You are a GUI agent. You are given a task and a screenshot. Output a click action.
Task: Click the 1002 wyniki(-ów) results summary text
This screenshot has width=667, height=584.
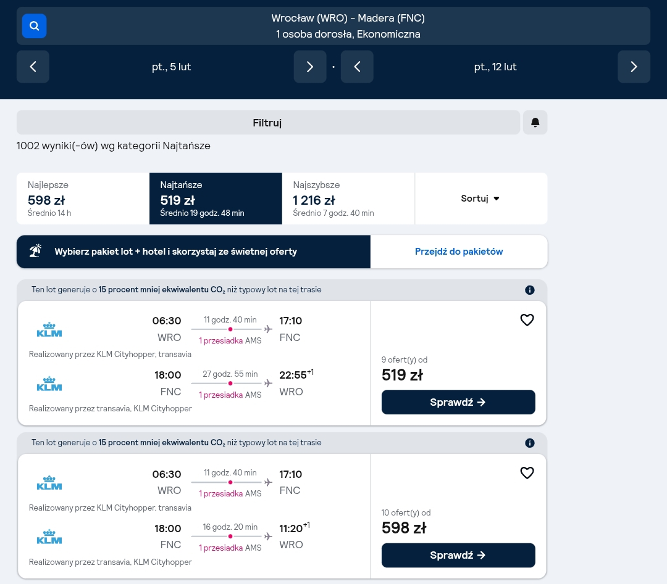click(x=114, y=146)
